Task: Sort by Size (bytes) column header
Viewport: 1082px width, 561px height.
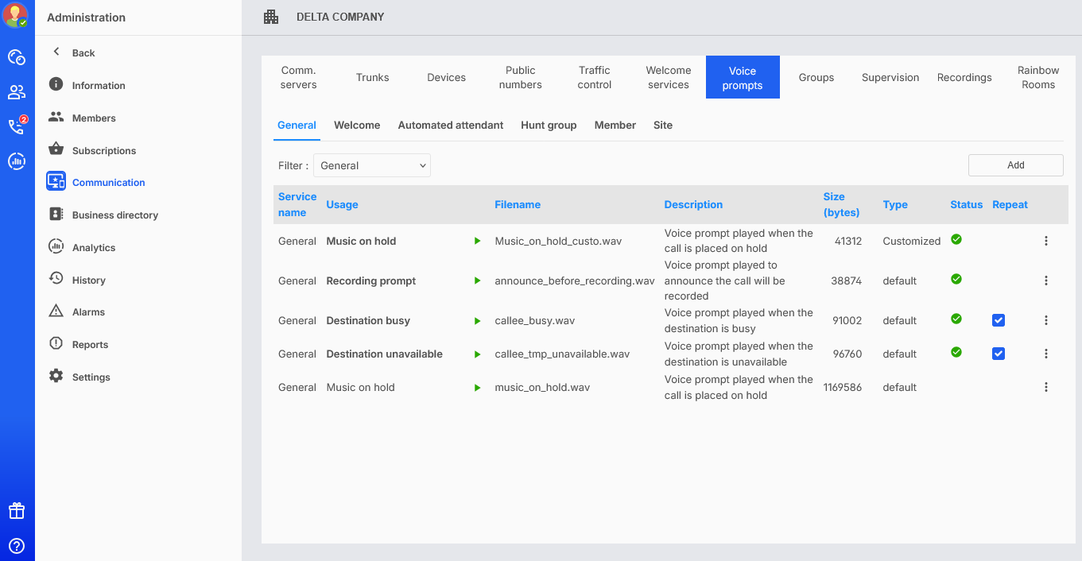Action: (x=842, y=204)
